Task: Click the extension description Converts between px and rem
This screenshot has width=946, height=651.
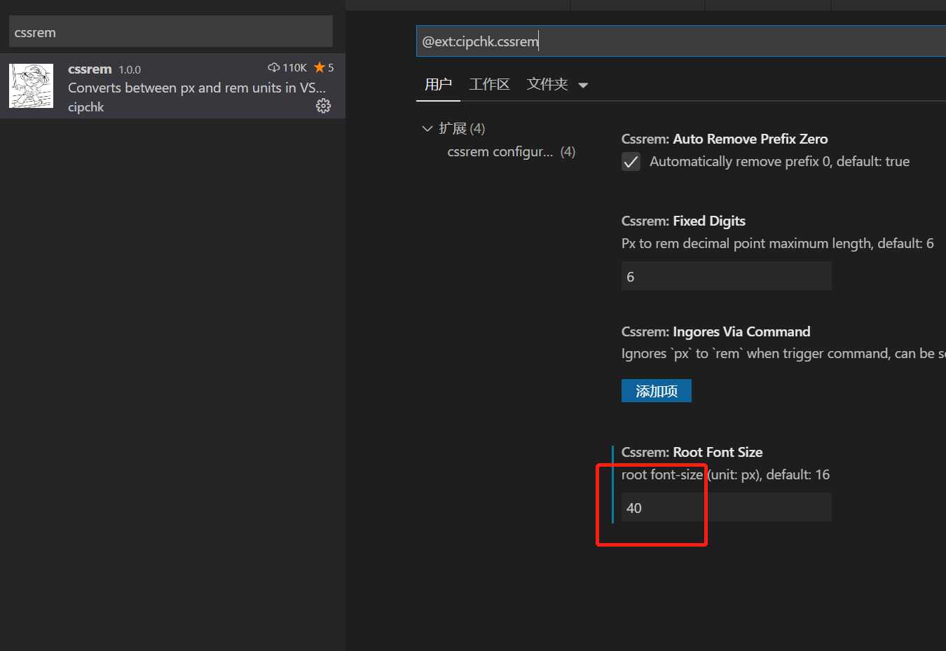Action: [x=197, y=88]
